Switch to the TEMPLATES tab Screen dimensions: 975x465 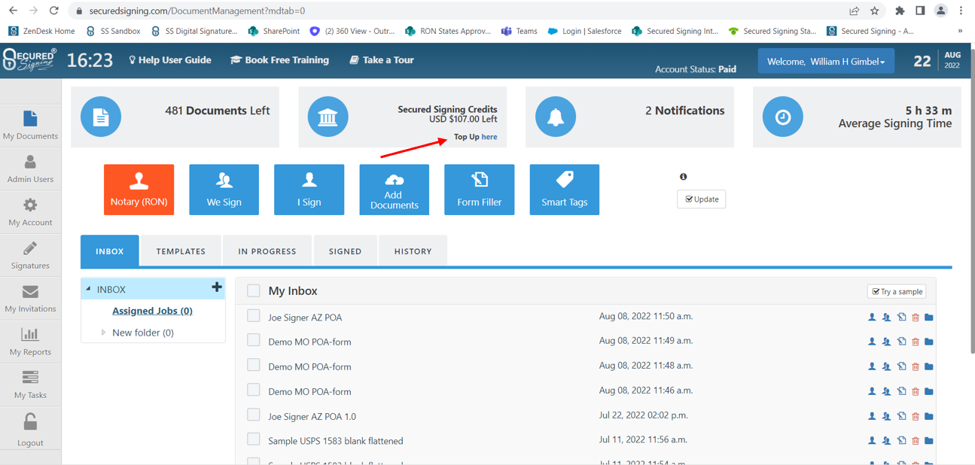pyautogui.click(x=181, y=251)
